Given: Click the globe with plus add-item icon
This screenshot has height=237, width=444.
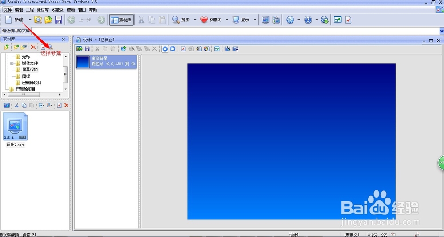Looking at the screenshot, I should pos(123,49).
